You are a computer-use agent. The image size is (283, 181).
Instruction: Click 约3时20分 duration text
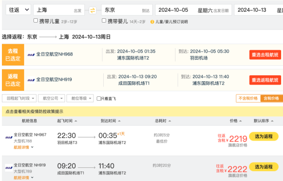pyautogui.click(x=162, y=165)
